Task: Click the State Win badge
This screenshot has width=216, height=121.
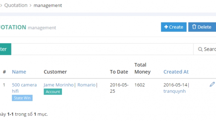Action: tap(22, 98)
